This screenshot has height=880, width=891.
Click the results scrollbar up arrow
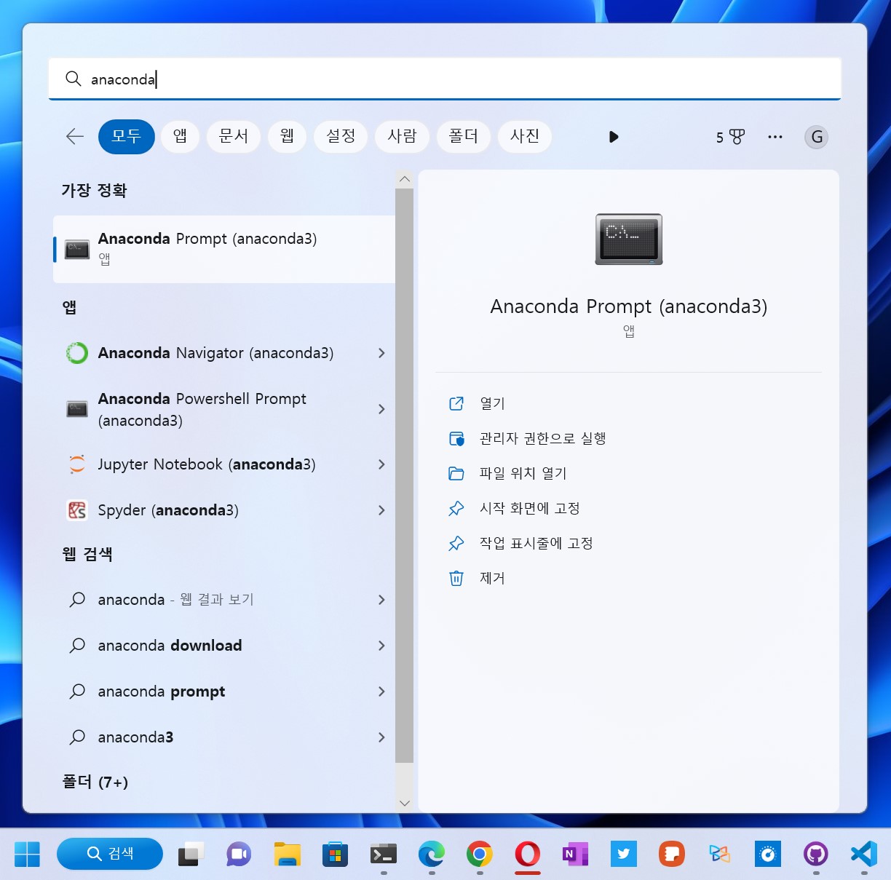coord(405,179)
